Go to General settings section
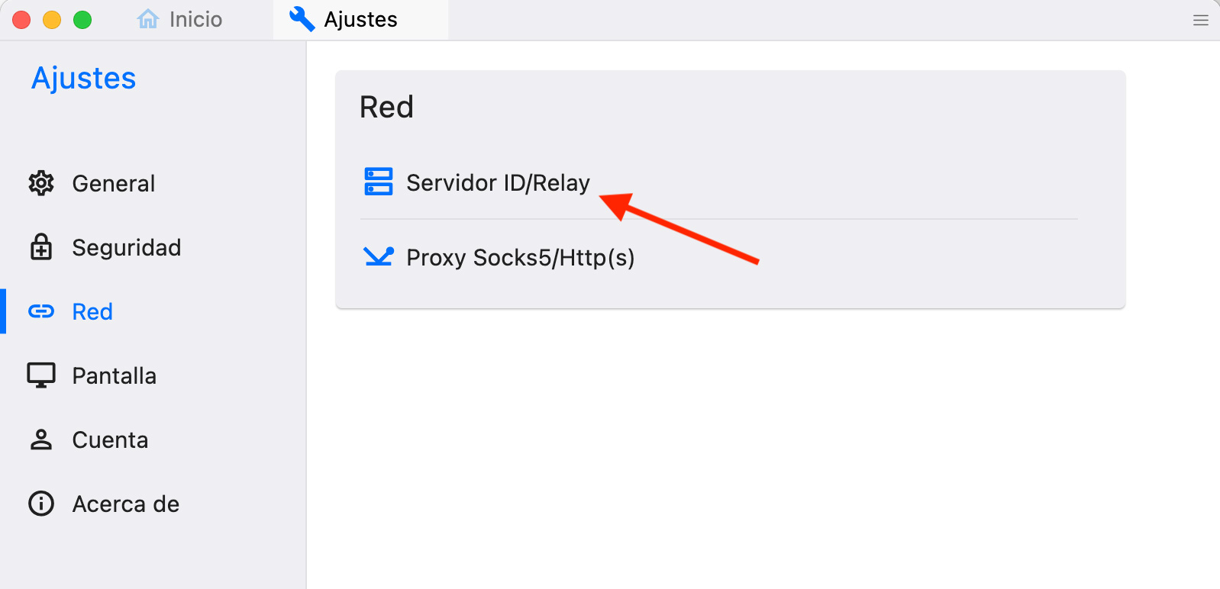 [x=153, y=183]
